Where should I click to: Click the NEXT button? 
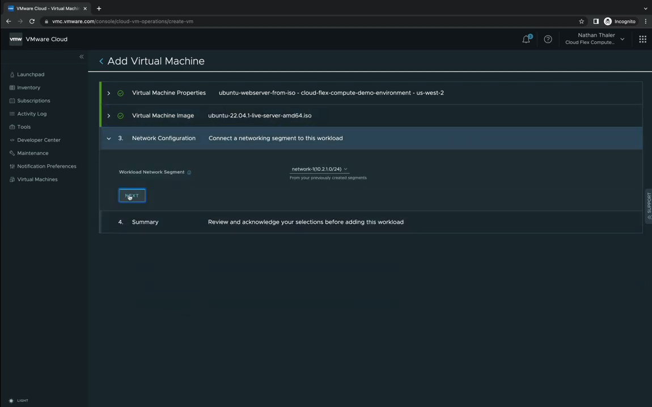132,196
